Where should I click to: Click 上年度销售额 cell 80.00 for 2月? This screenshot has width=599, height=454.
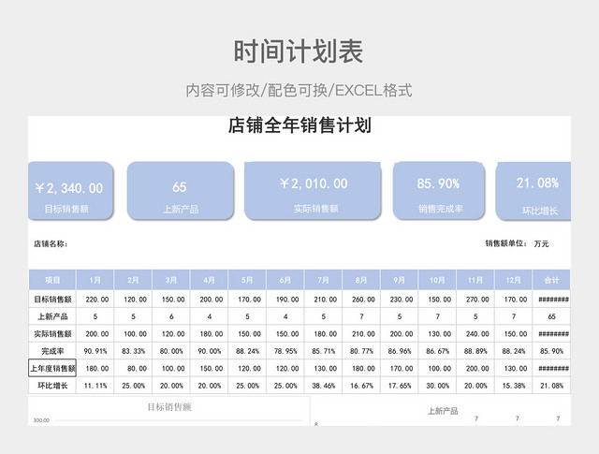[x=133, y=368]
